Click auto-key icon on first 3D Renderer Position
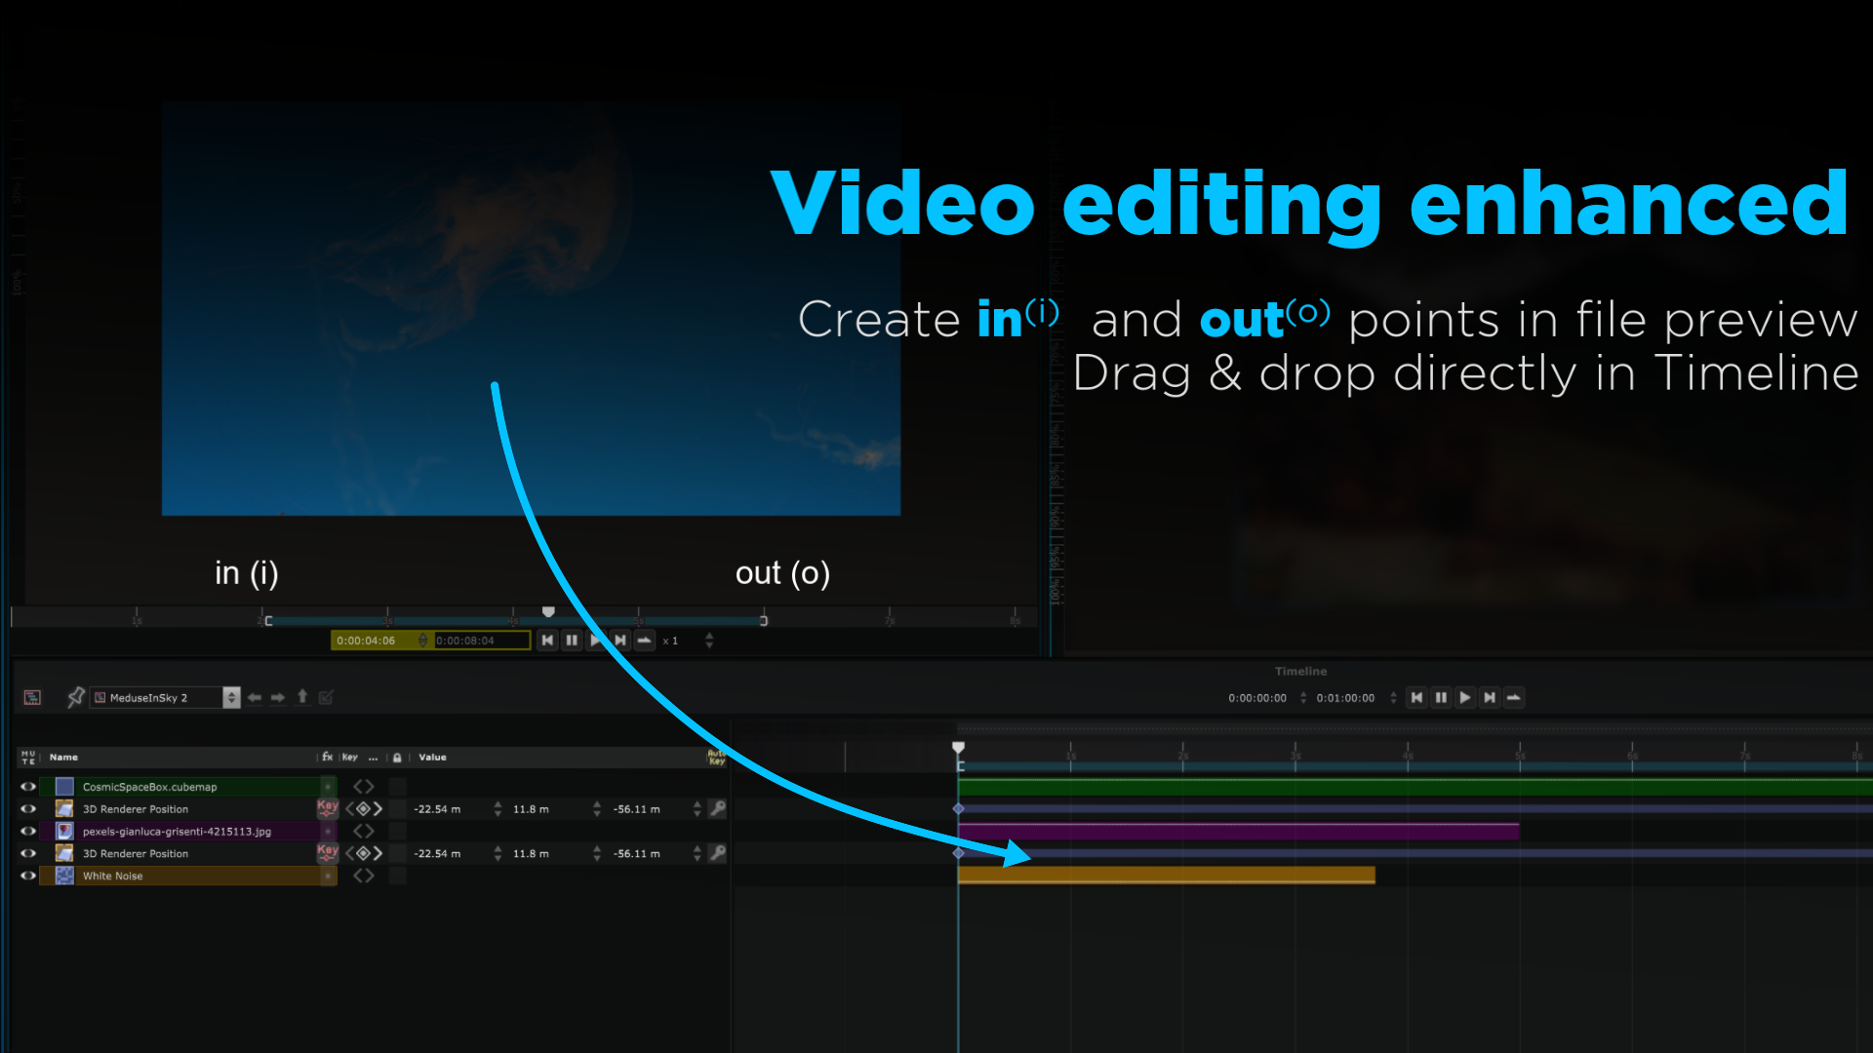The image size is (1873, 1053). (717, 808)
